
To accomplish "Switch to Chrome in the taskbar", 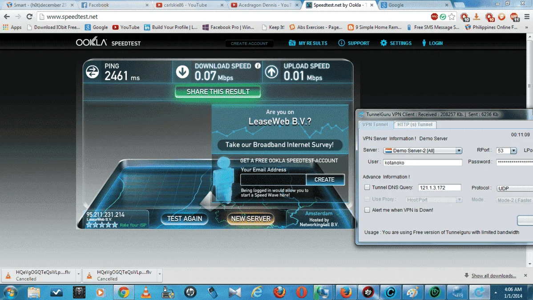I will pos(124,292).
